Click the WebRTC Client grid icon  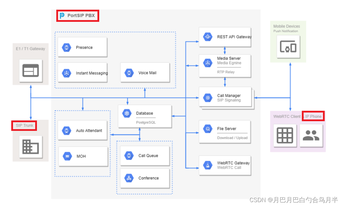pyautogui.click(x=285, y=136)
